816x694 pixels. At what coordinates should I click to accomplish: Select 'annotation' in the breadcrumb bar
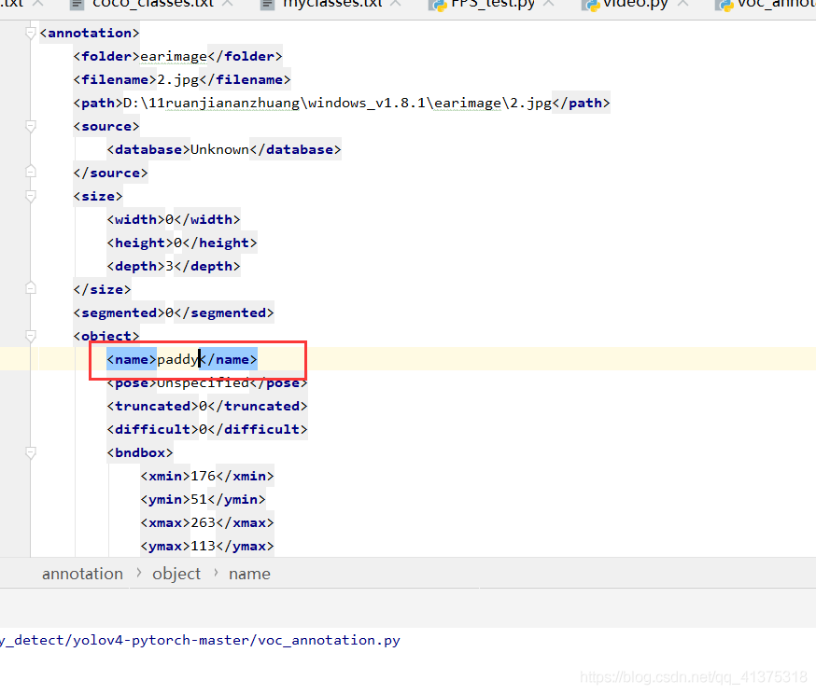(x=82, y=574)
